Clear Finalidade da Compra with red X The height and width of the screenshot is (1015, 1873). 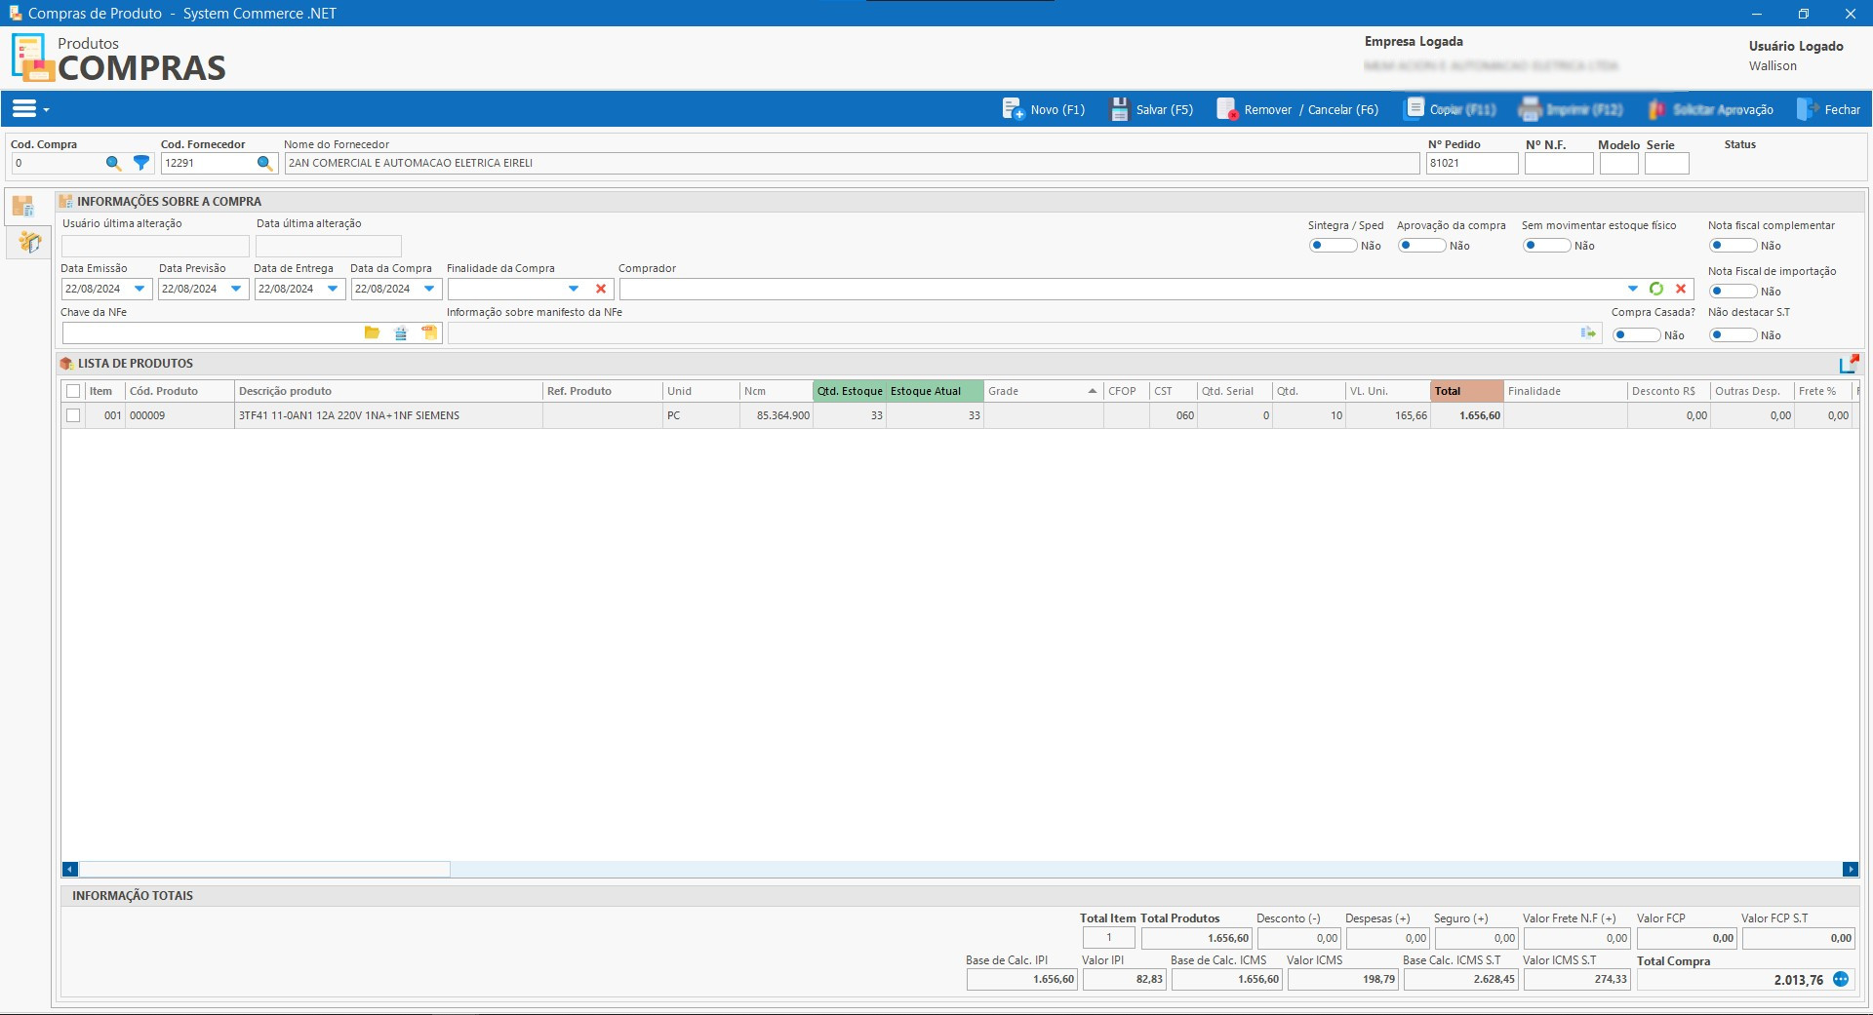tap(601, 289)
